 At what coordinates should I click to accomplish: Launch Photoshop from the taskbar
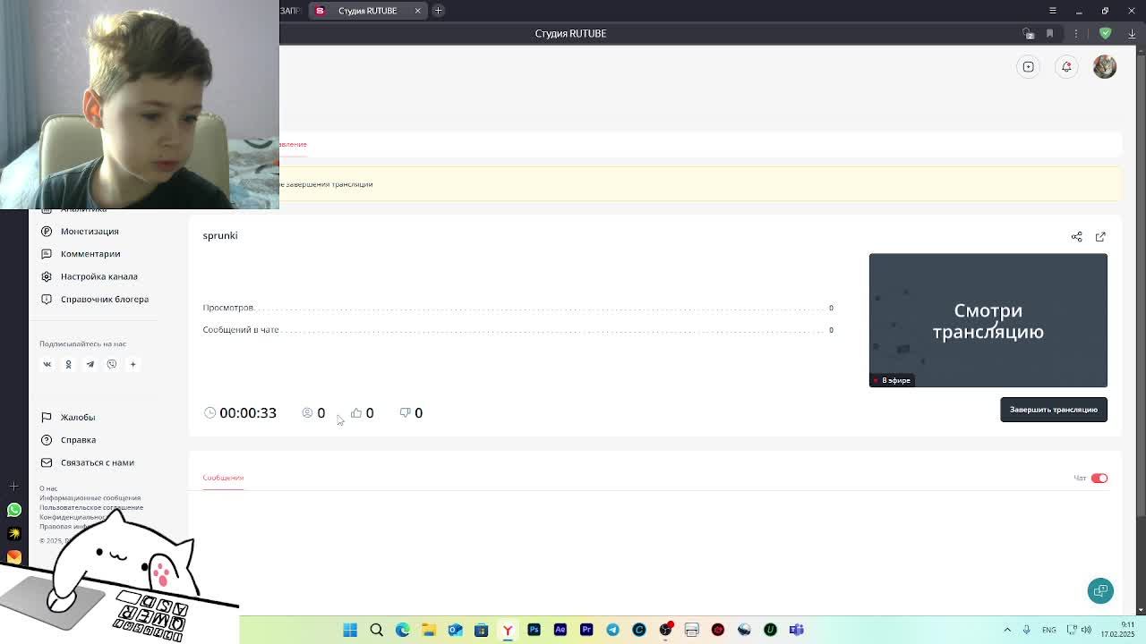(534, 630)
